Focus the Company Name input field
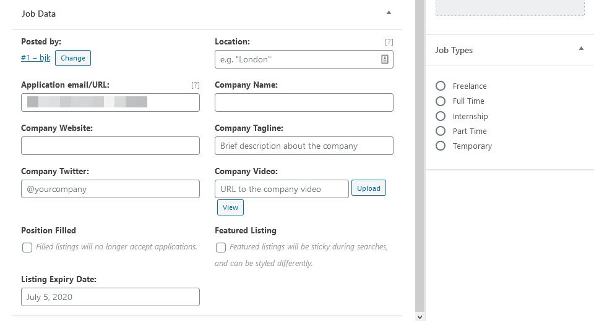This screenshot has width=594, height=321. click(304, 102)
